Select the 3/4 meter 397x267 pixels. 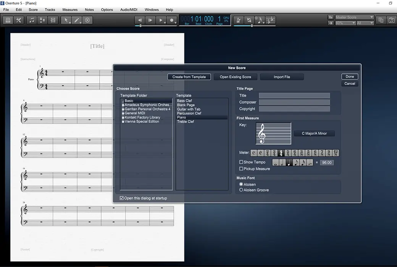(274, 153)
